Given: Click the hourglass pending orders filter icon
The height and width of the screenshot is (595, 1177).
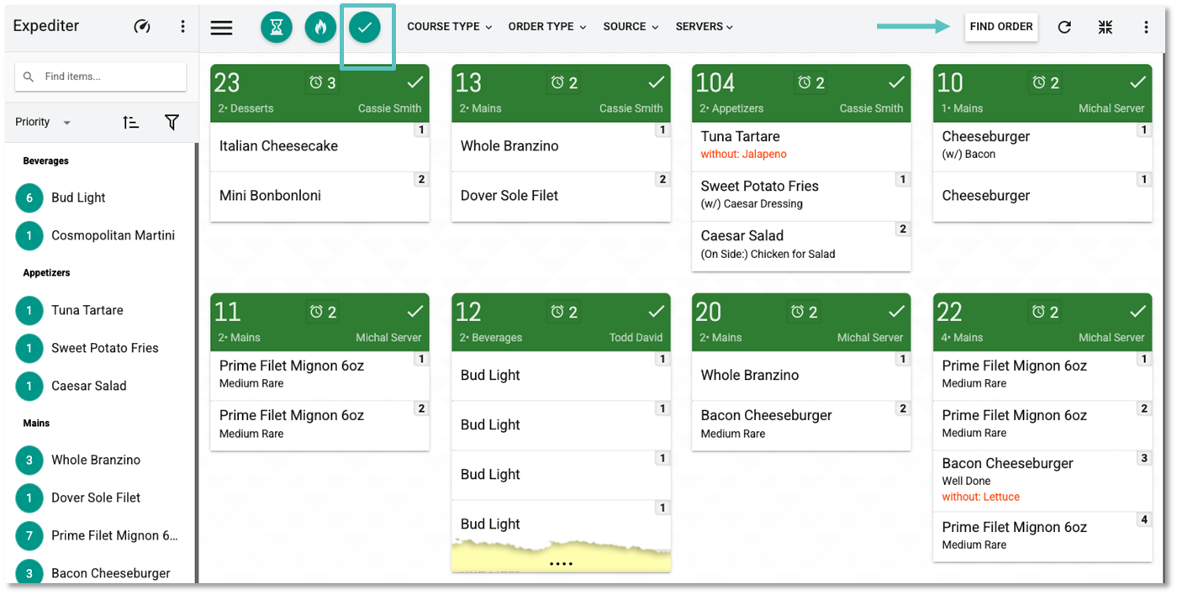Looking at the screenshot, I should 276,27.
